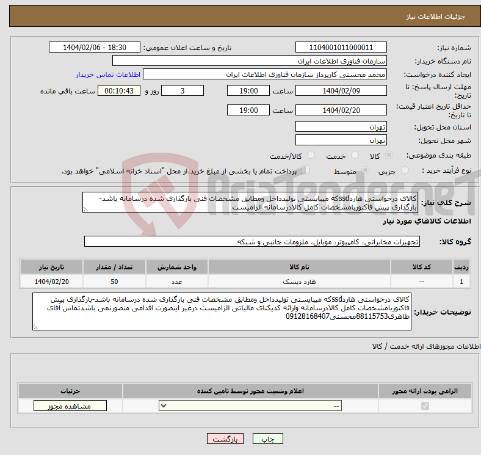The height and width of the screenshot is (455, 481).
Task: Click the price validity time 19:00 field
Action: pyautogui.click(x=248, y=110)
